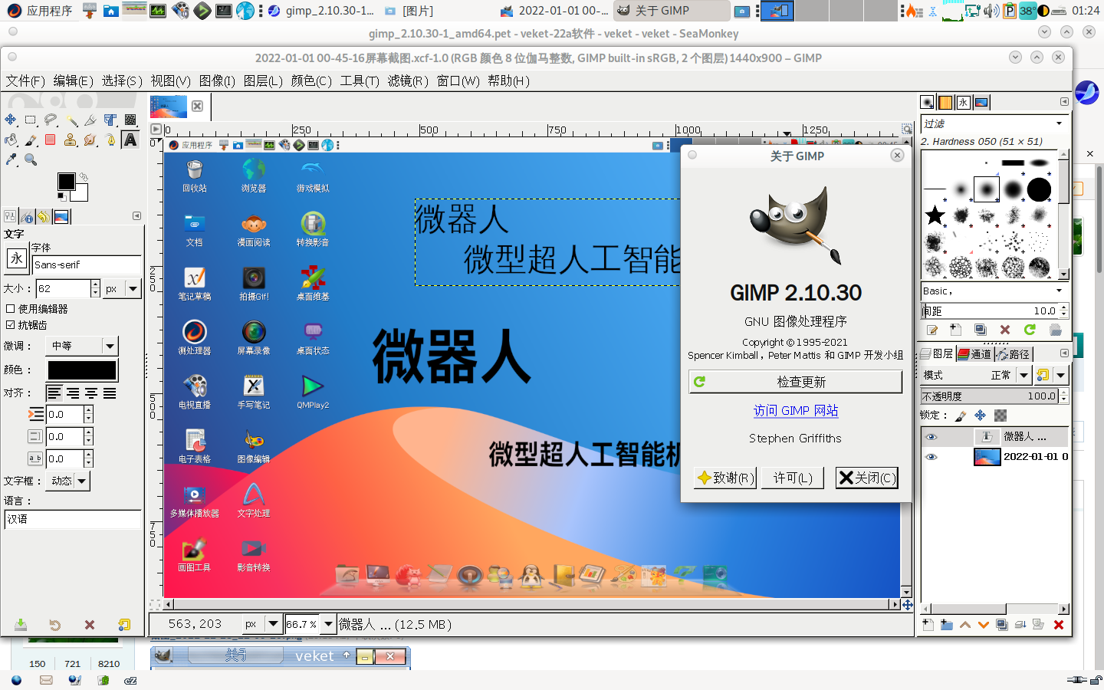Image resolution: width=1104 pixels, height=690 pixels.
Task: Reset colors to default black and white
Action: [x=62, y=197]
